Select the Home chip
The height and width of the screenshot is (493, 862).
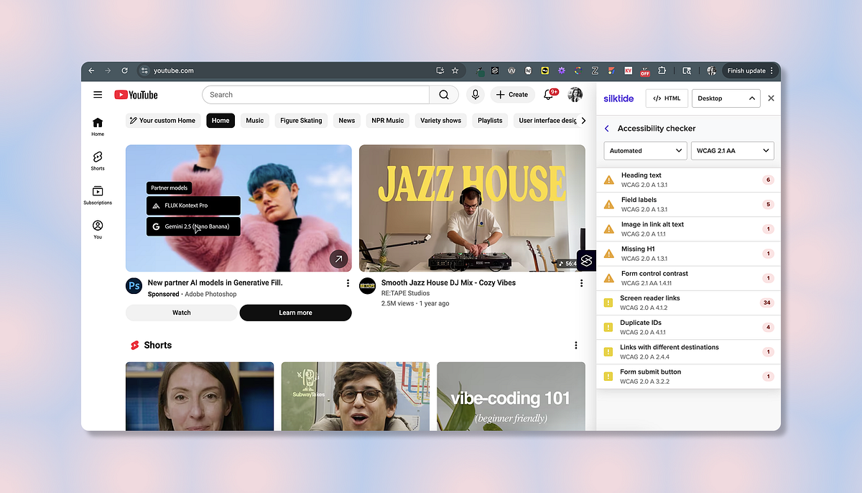[221, 121]
